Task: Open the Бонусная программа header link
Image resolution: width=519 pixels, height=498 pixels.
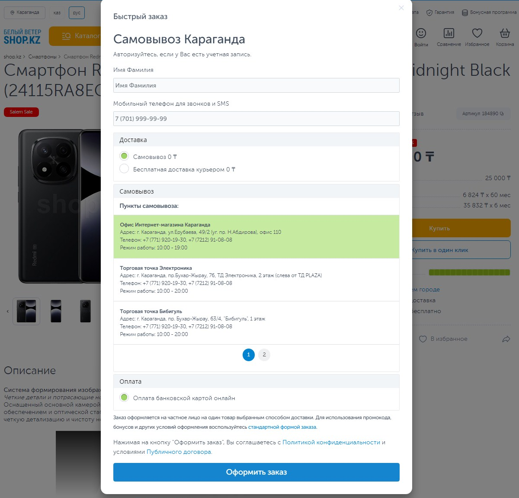Action: tap(489, 13)
